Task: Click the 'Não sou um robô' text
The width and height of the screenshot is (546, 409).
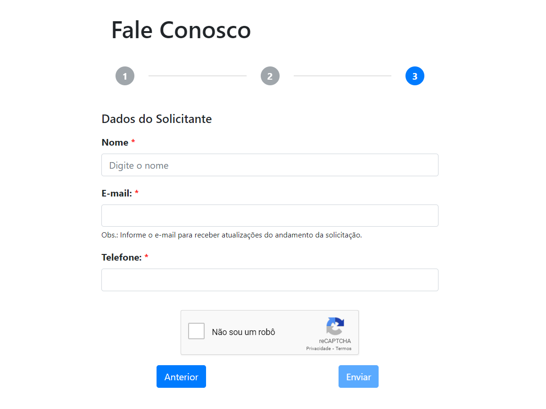Action: click(x=243, y=332)
